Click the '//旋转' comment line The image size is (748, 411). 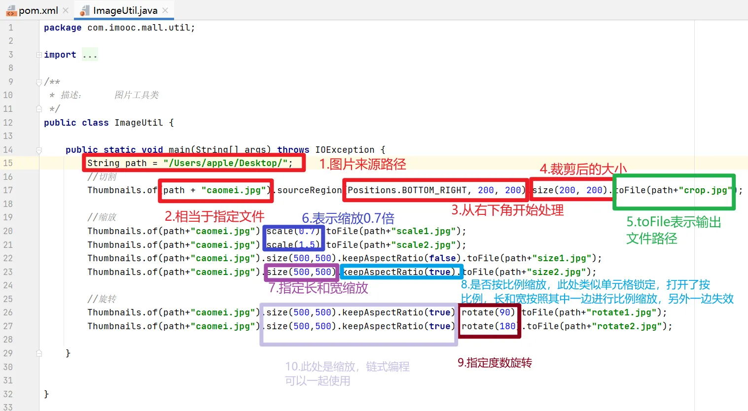pos(102,299)
